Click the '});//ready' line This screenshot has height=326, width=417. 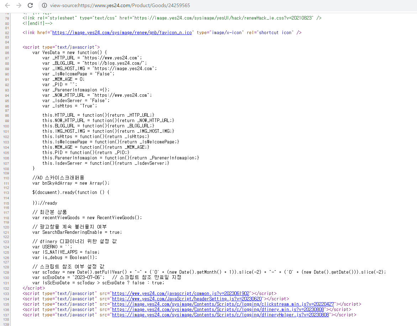click(45, 203)
